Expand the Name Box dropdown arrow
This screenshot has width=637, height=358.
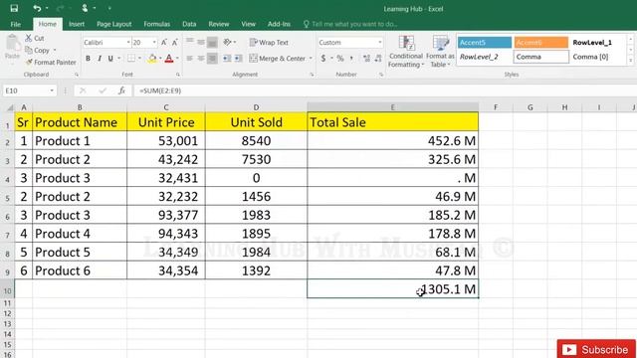52,90
